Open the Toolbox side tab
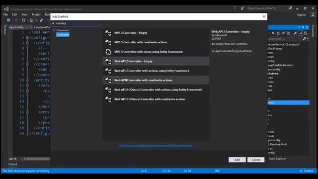 [5, 30]
